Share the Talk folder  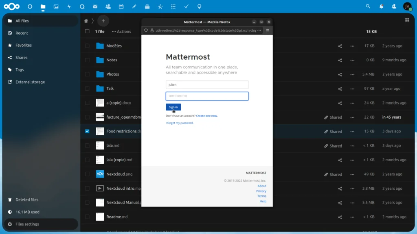click(340, 89)
